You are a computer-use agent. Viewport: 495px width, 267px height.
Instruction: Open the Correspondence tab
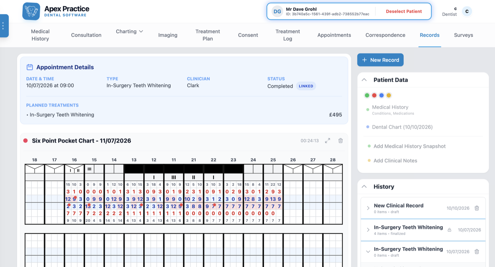click(x=385, y=35)
